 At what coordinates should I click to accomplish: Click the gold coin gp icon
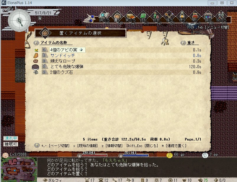click(x=170, y=155)
